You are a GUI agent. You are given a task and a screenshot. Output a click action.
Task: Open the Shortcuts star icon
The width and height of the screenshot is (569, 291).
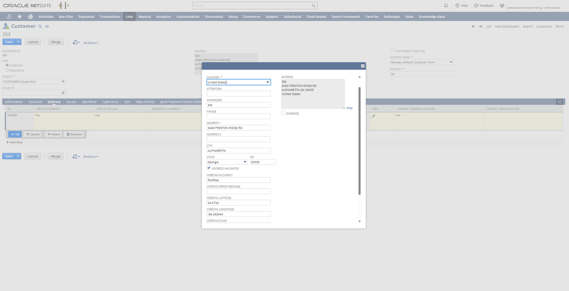coord(20,16)
